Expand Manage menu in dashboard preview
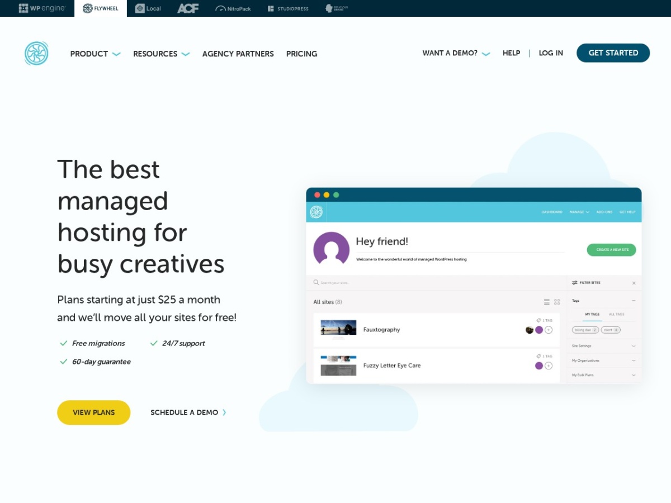Image resolution: width=671 pixels, height=503 pixels. click(579, 212)
